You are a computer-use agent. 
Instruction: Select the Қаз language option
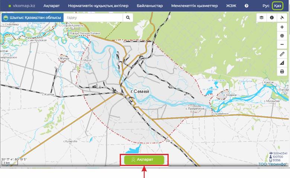[x=277, y=6]
